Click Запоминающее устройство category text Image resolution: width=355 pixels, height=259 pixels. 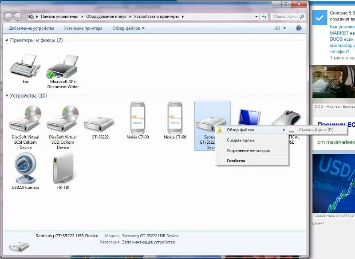(x=149, y=242)
